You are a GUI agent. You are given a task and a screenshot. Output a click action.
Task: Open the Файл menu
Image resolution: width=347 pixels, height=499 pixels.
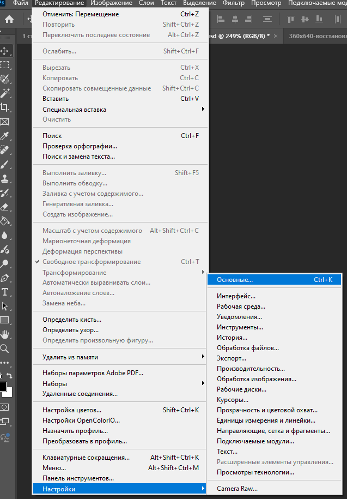(21, 3)
